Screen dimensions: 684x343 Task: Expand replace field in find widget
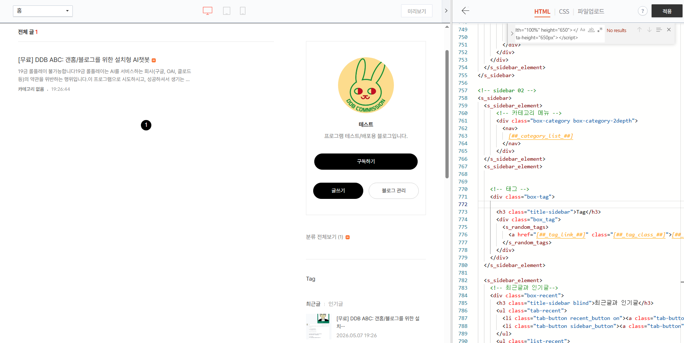tap(512, 34)
